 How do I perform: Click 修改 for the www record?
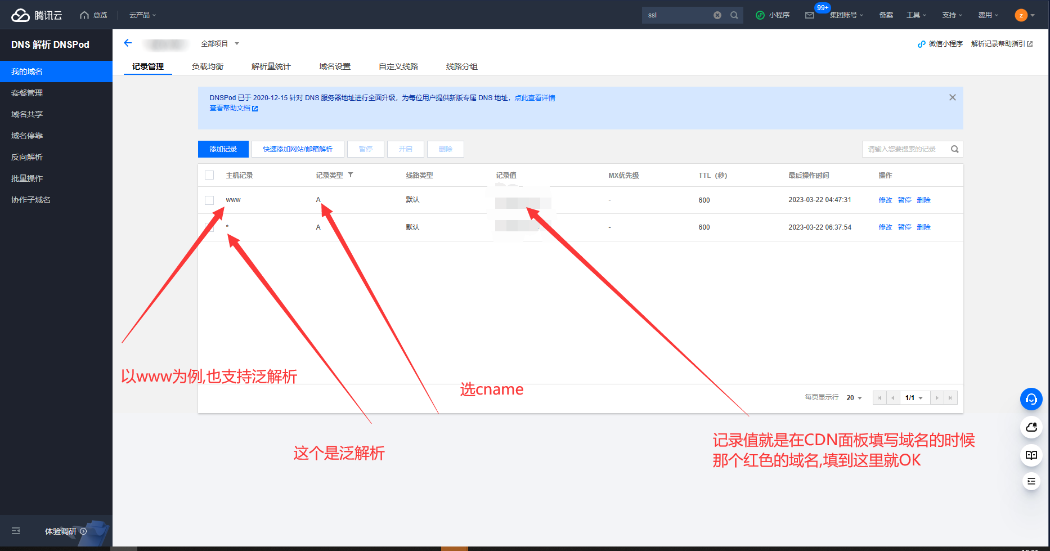click(x=886, y=200)
